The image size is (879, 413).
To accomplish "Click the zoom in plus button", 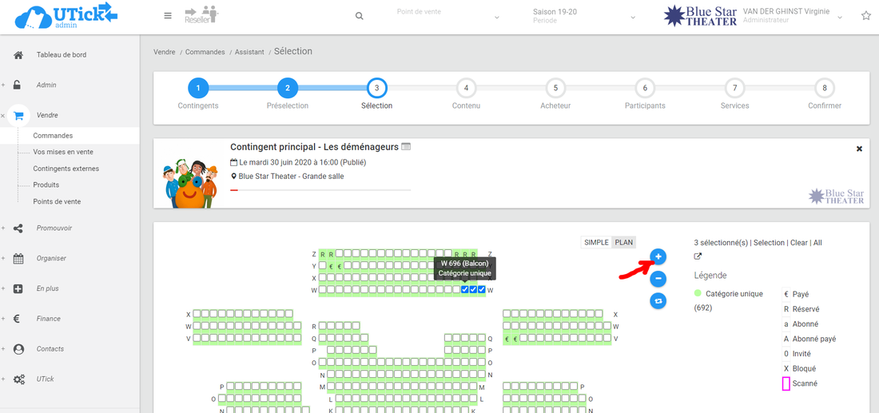I will click(x=658, y=256).
